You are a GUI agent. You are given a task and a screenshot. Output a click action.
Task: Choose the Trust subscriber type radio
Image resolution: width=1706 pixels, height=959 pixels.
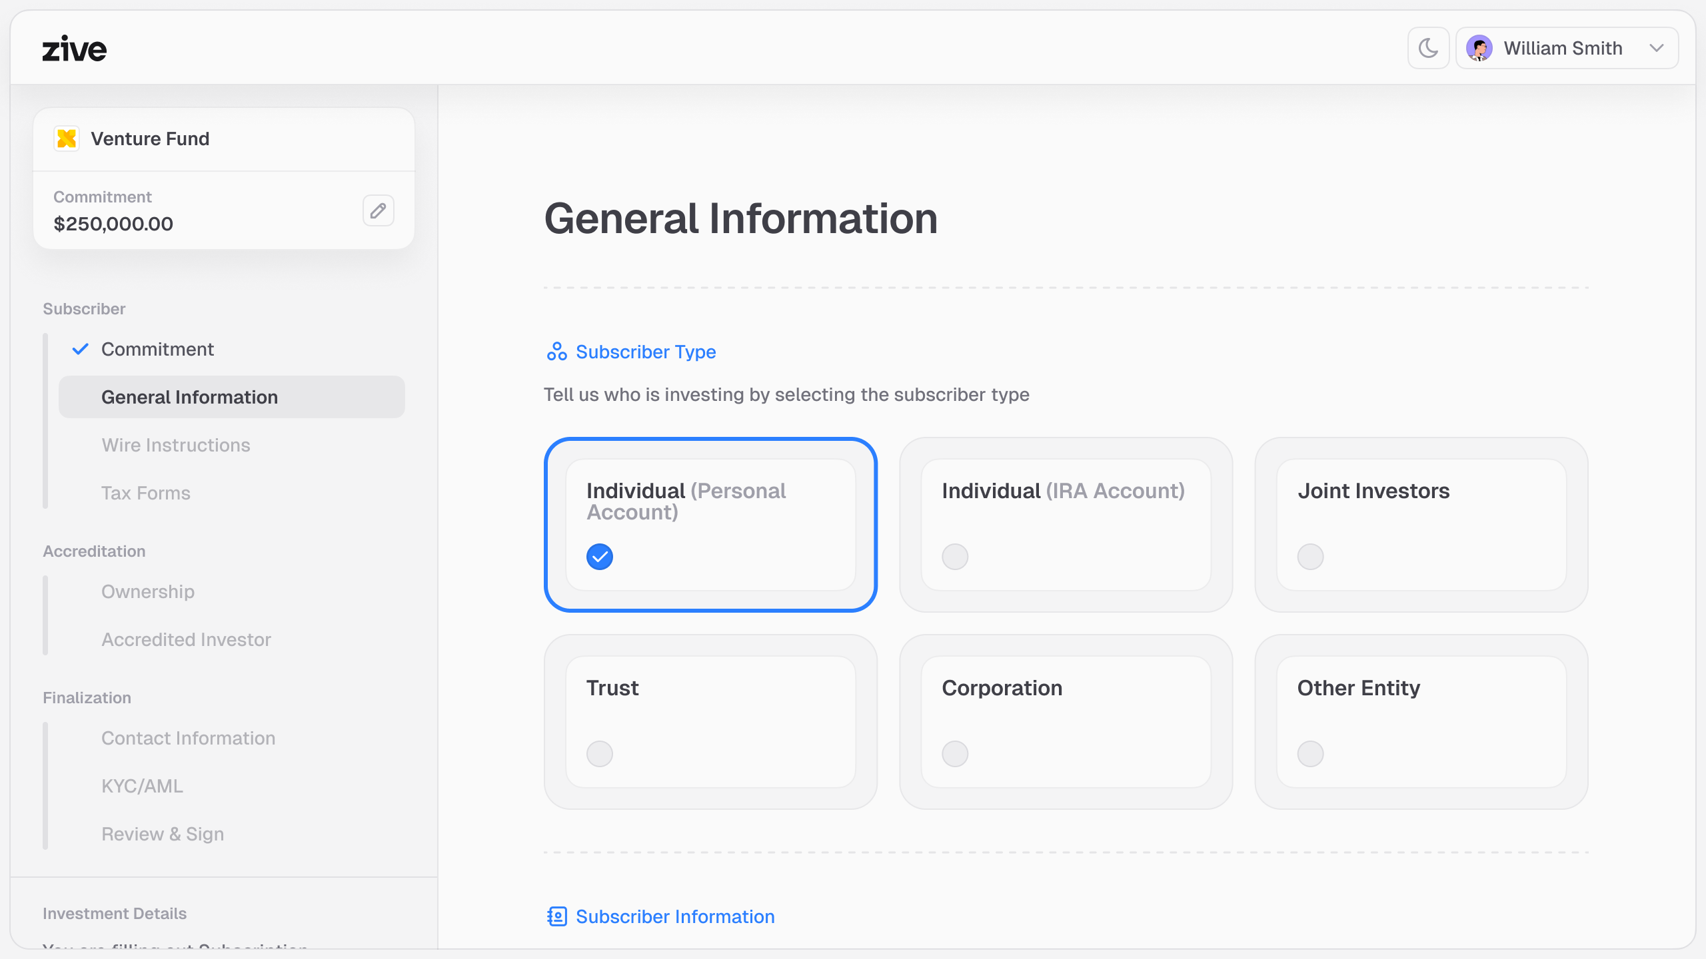(599, 753)
